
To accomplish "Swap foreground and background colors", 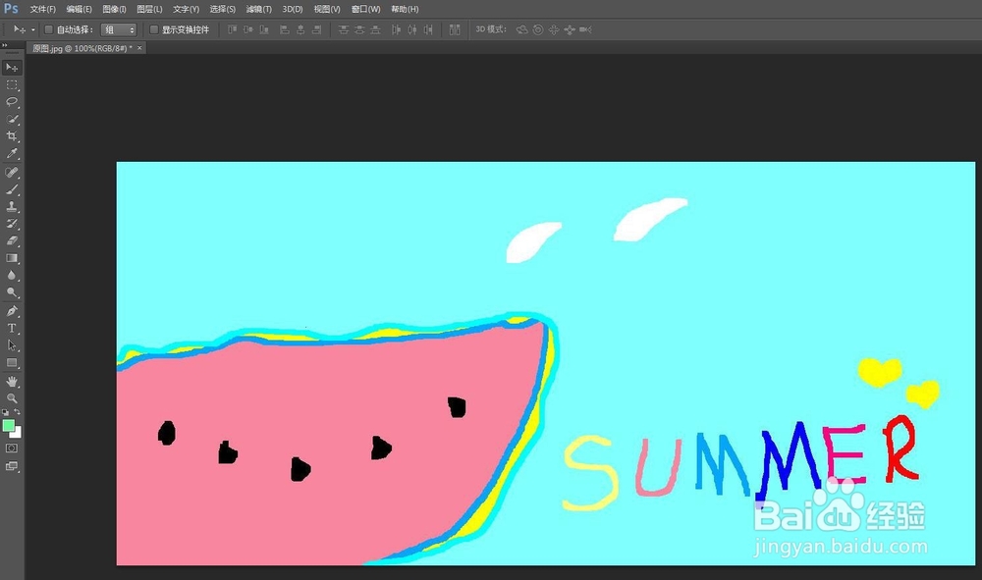I will [x=18, y=412].
